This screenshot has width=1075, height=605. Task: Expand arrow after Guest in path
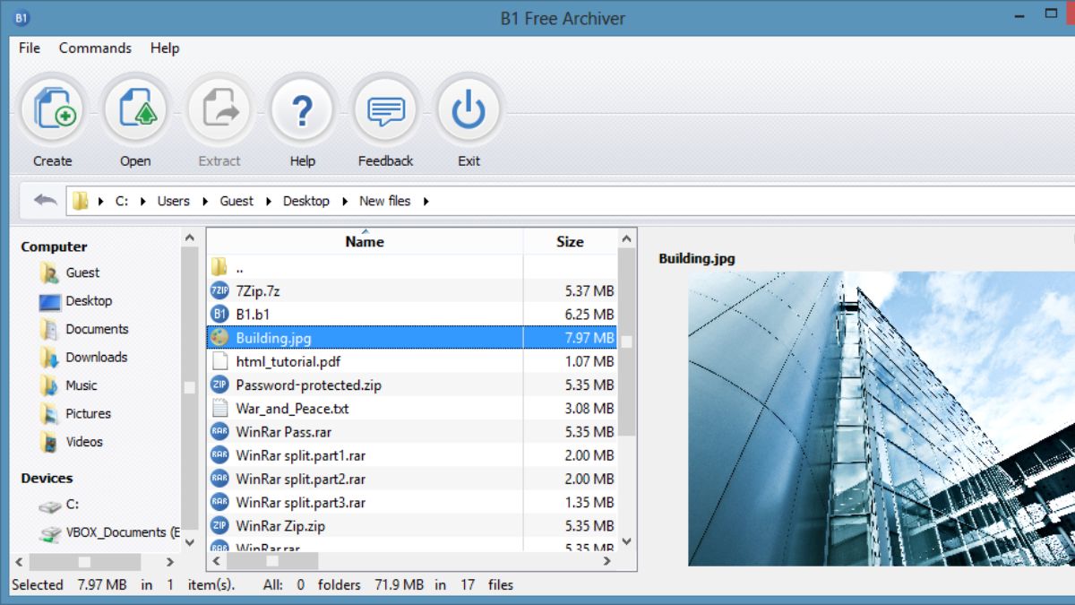(269, 201)
